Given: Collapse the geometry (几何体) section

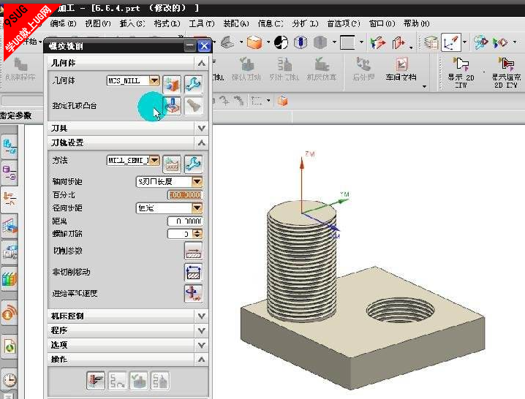Looking at the screenshot, I should coord(201,63).
